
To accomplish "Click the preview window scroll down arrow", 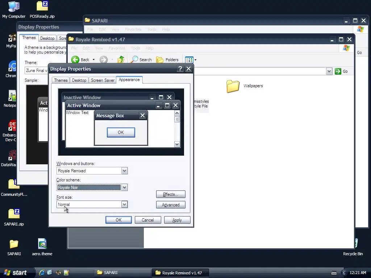I will tap(177, 144).
